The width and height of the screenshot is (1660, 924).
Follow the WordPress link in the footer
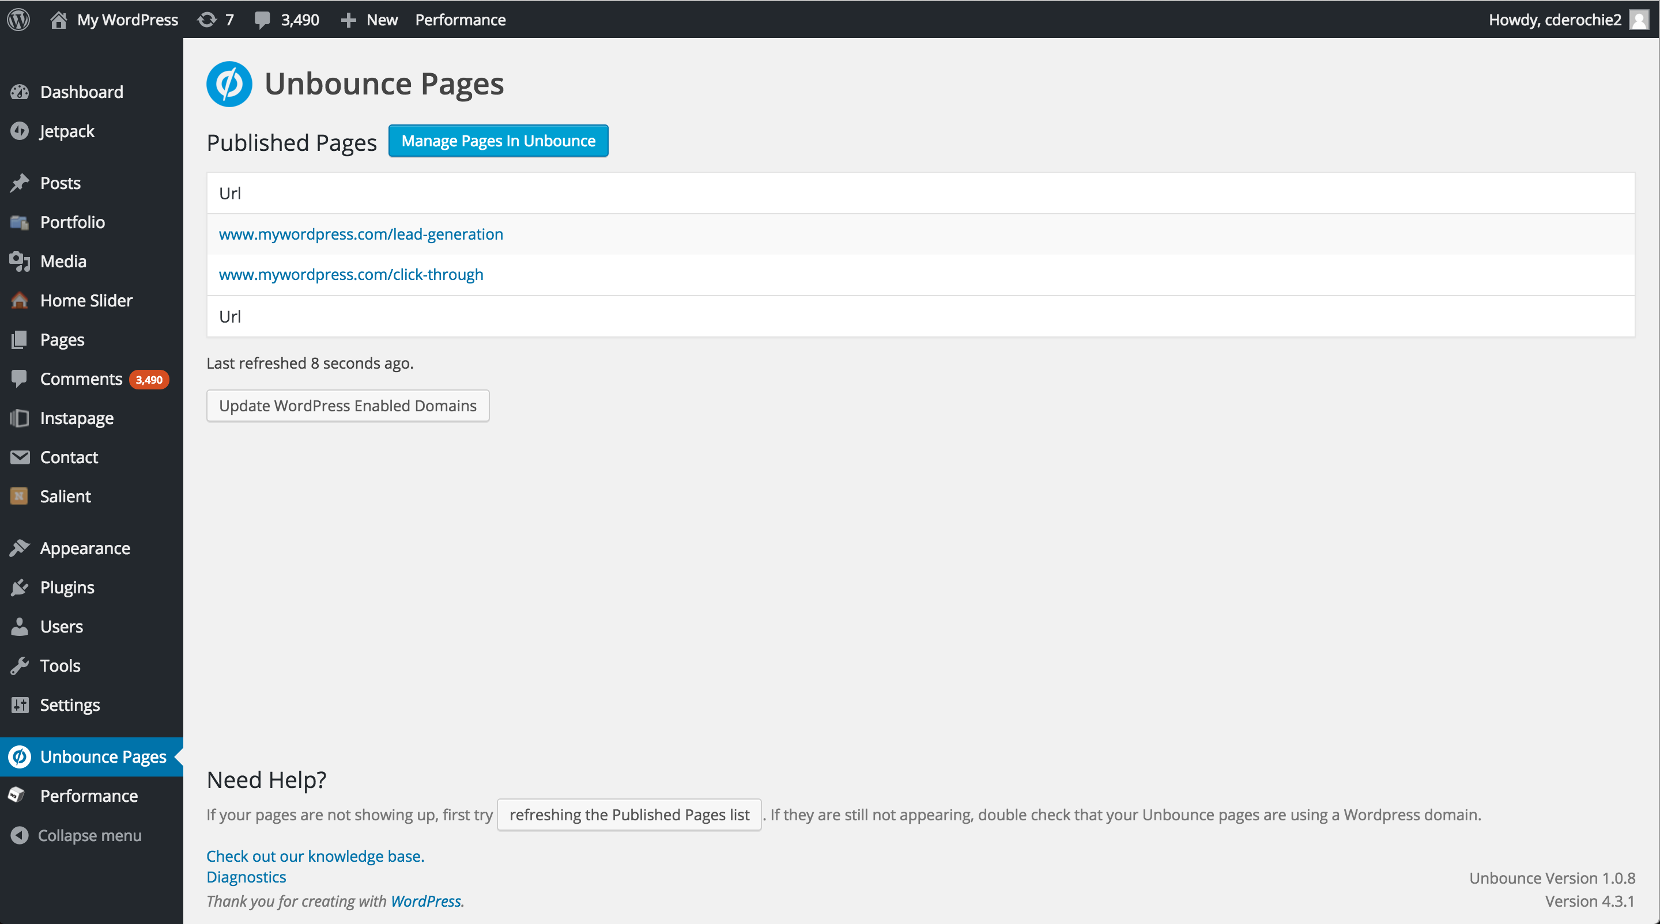[426, 902]
